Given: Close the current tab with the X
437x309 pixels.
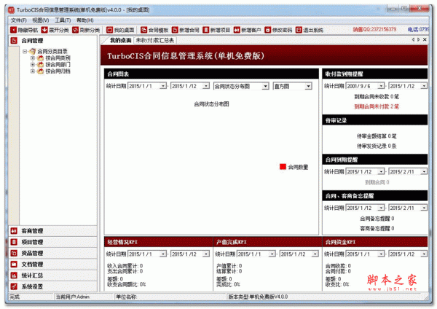Looking at the screenshot, I should (425, 39).
